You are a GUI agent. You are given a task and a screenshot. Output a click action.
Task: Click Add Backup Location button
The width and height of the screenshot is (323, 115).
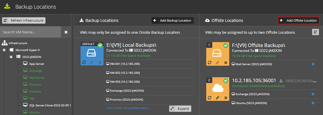point(173,20)
